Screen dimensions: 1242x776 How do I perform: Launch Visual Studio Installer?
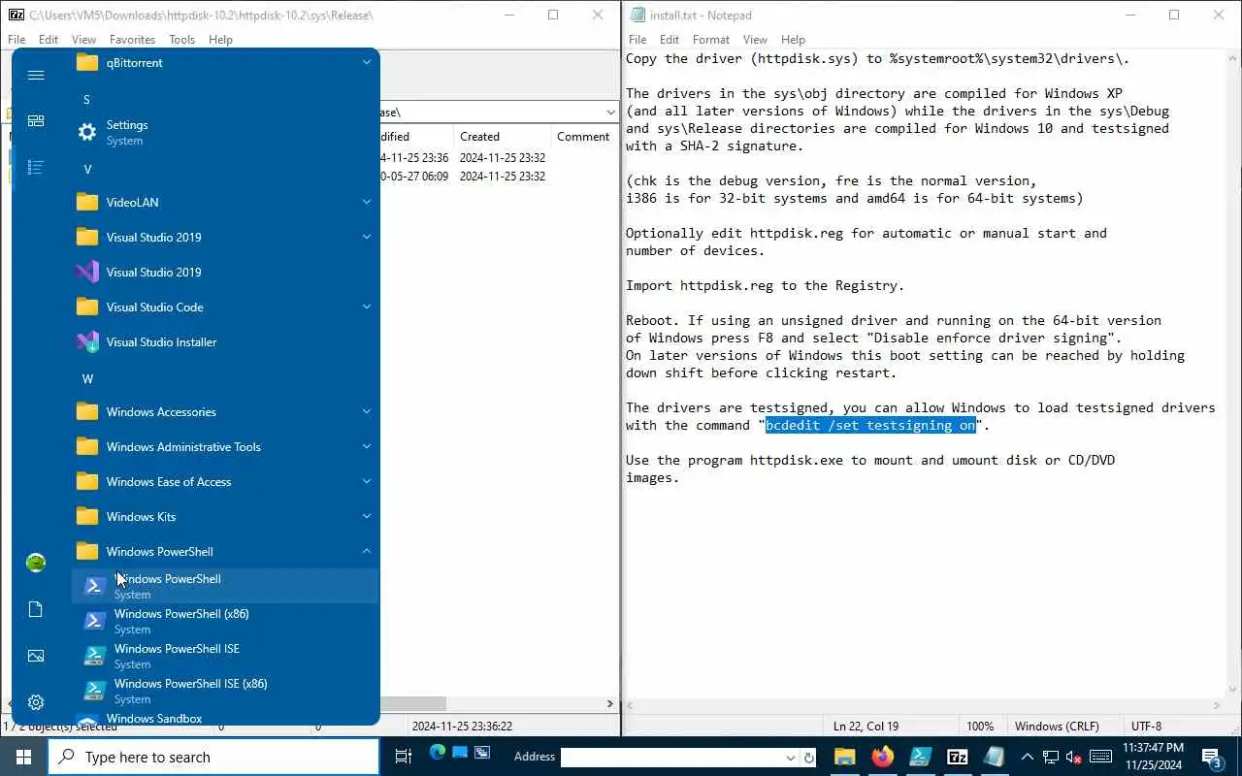point(225,341)
